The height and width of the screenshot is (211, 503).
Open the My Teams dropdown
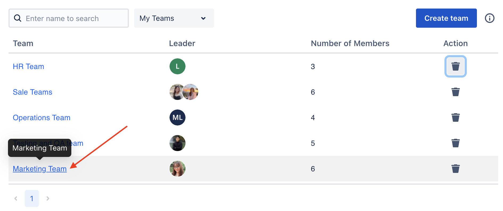coord(174,18)
